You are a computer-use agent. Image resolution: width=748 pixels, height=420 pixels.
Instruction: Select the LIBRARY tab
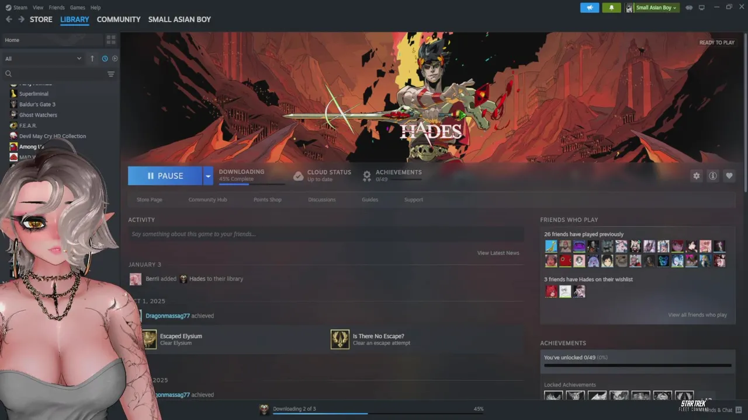click(x=75, y=19)
